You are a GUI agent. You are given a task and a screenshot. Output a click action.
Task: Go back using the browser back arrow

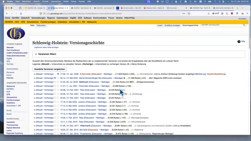(x=7, y=14)
